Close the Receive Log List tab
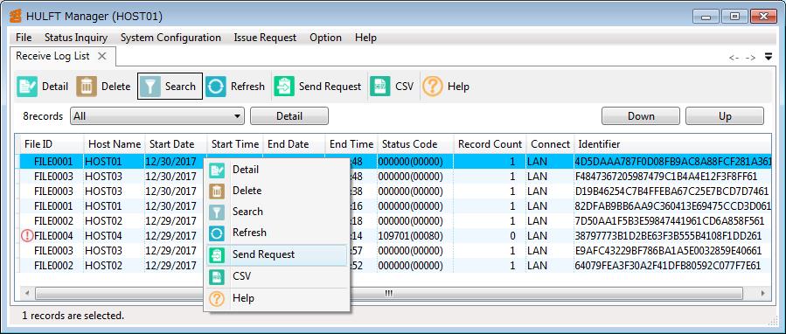This screenshot has width=786, height=334. pos(101,56)
